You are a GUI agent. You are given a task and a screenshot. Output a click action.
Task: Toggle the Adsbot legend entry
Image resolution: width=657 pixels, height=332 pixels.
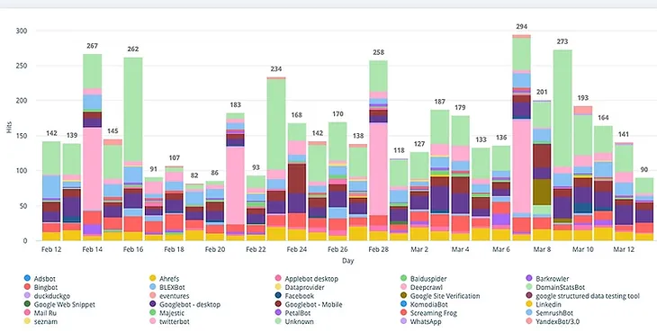[x=40, y=278]
